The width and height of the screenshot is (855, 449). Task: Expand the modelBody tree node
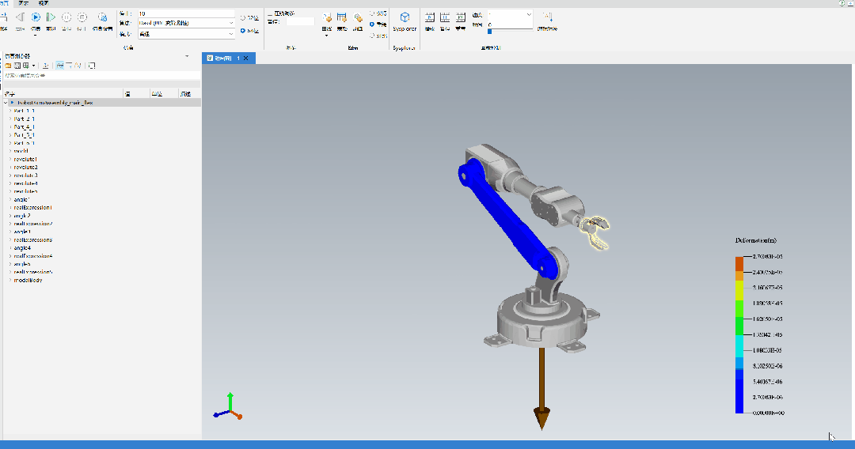(9, 281)
